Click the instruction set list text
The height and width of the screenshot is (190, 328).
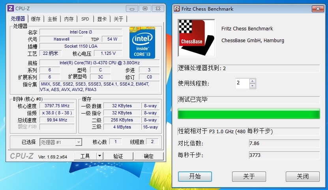coord(99,87)
